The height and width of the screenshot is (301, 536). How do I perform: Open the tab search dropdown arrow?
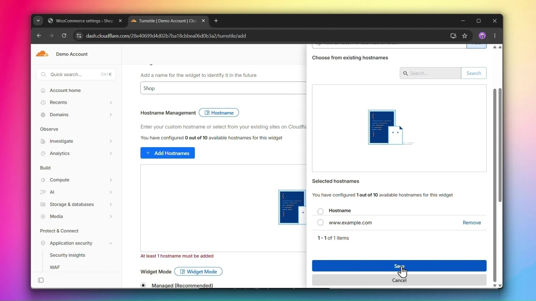pos(38,21)
